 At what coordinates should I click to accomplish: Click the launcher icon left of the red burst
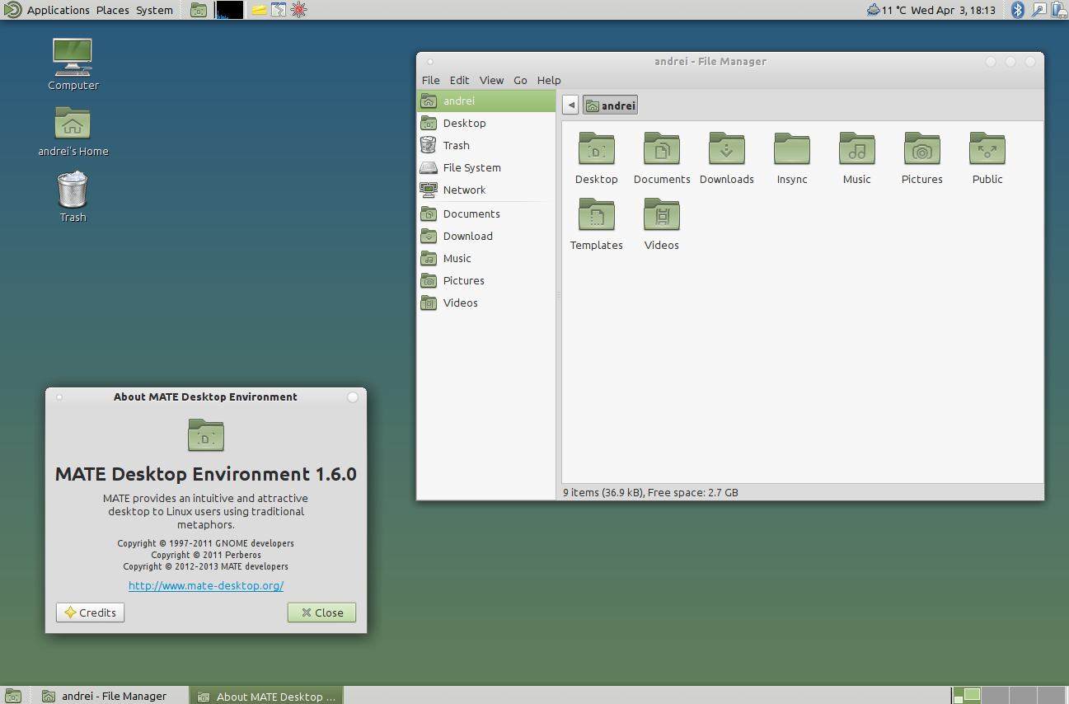click(279, 10)
